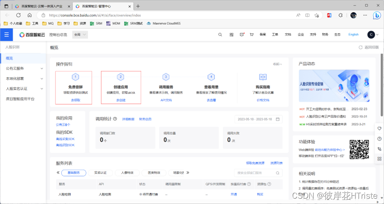Expand 人脸实名认证 in sidebar
Image resolution: width=384 pixels, height=204 pixels.
click(x=23, y=89)
